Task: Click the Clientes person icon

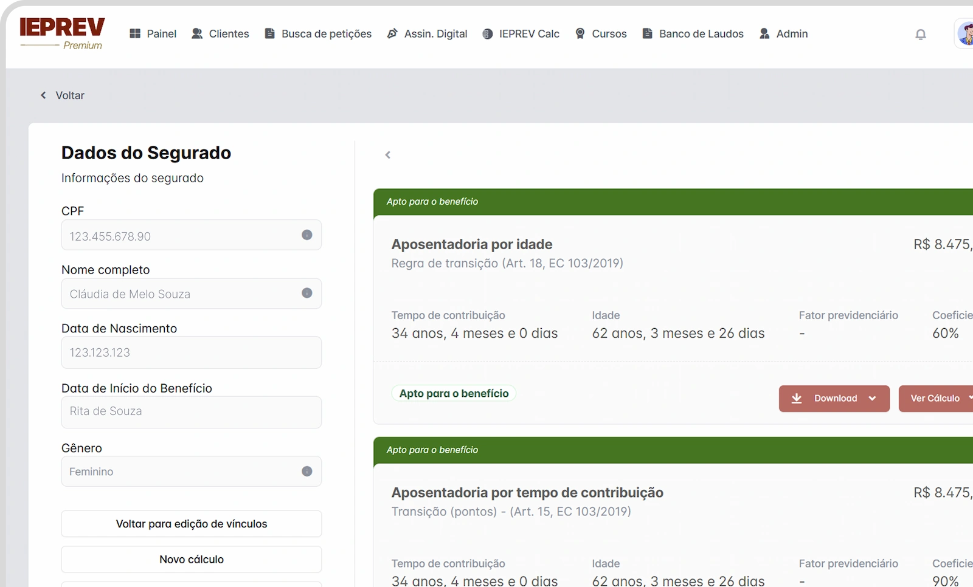Action: [x=197, y=33]
